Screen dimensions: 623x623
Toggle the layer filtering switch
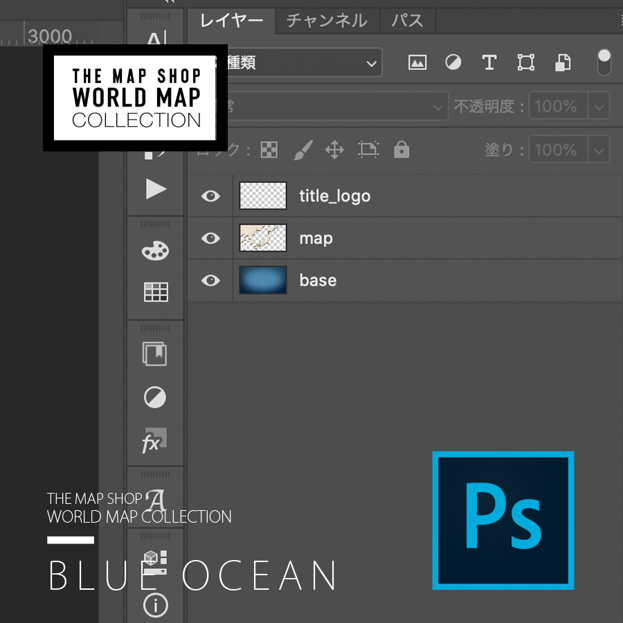[x=604, y=62]
